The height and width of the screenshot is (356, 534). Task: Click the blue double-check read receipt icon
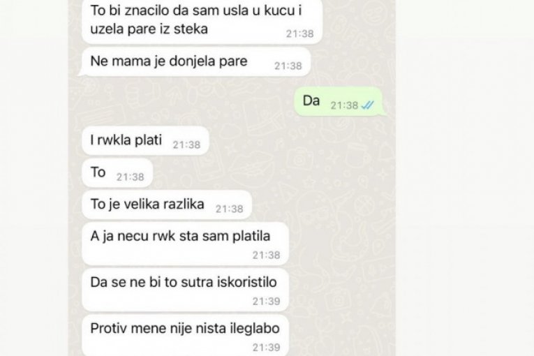click(368, 105)
